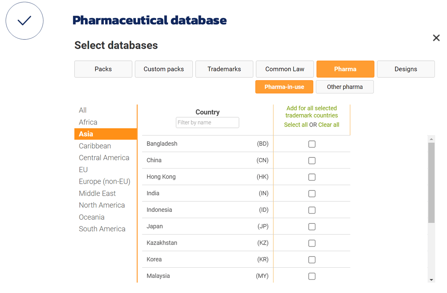Click the Clear all link
Screen dimensions: 447x293
tap(329, 125)
